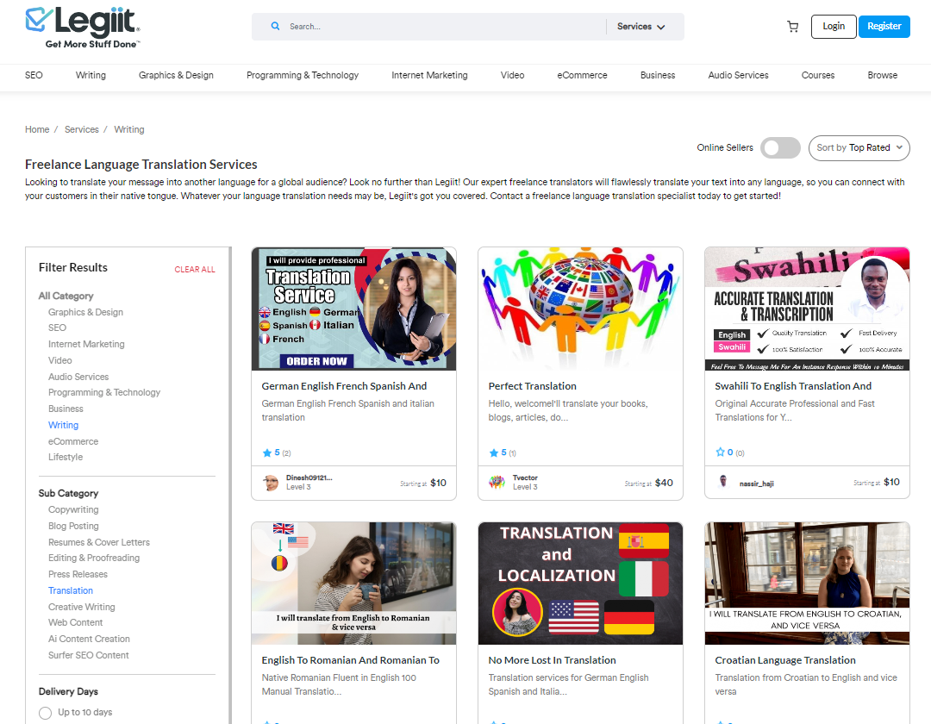
Task: Open No More Lost In Translation title
Action: (553, 660)
